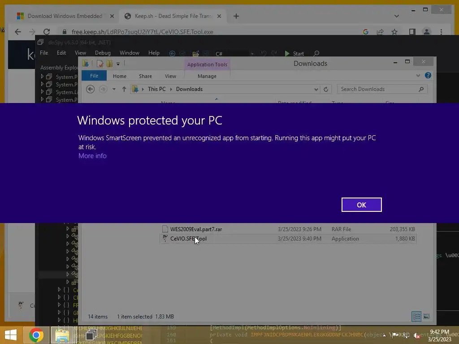Open Explorer recent locations dropdown
The image size is (459, 344).
(114, 89)
